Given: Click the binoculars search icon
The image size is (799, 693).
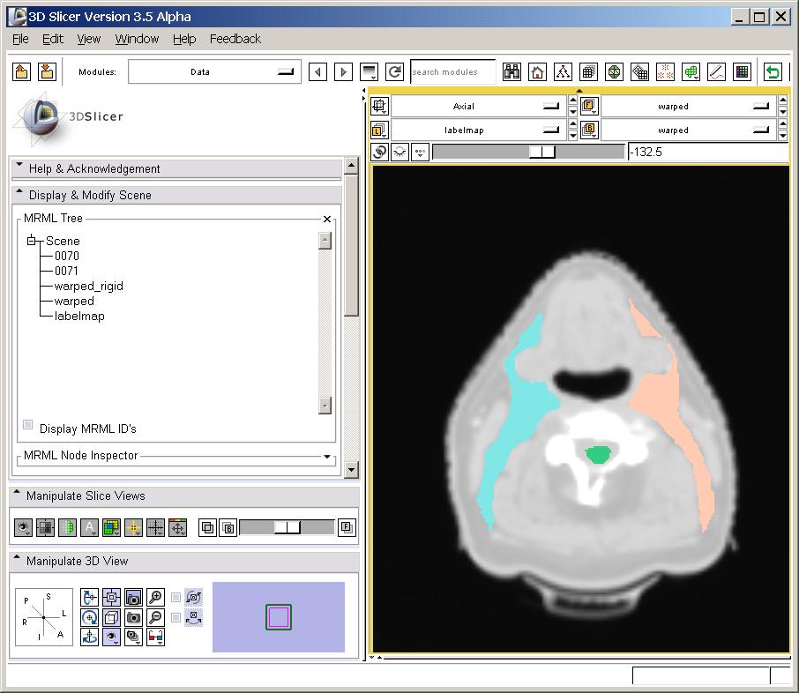Looking at the screenshot, I should (512, 72).
